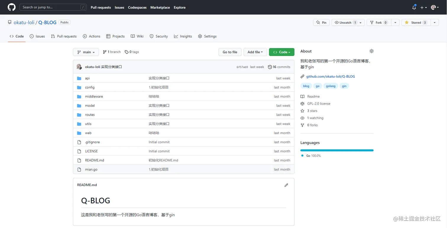447x228 pixels.
Task: Click the Languages progress bar
Action: (337, 150)
